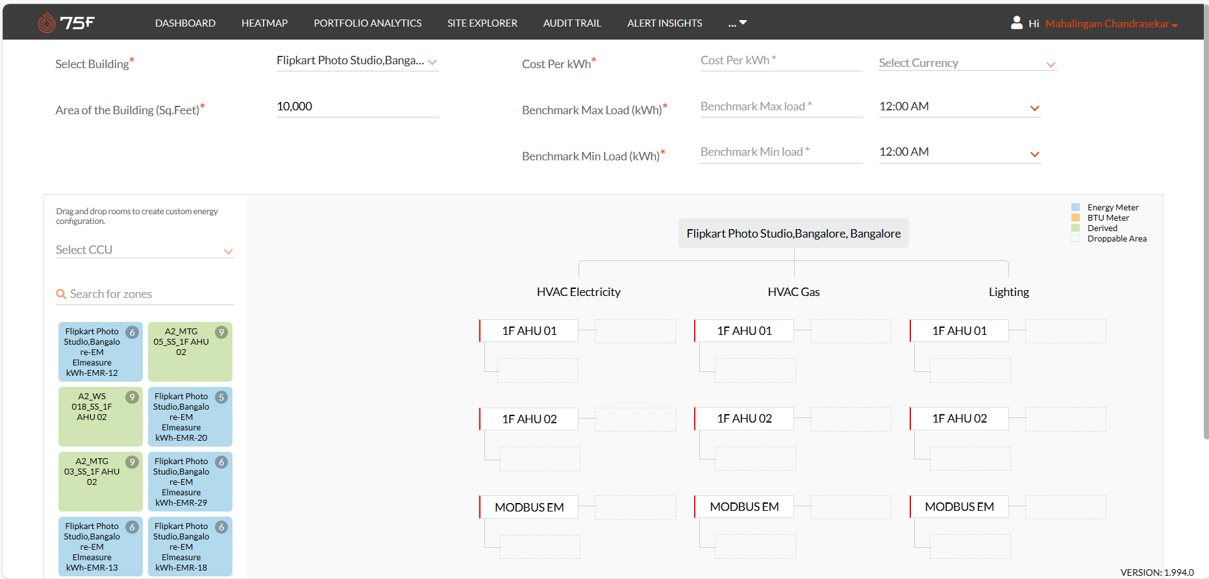Select the HVAC Electricity category heading
The height and width of the screenshot is (579, 1209).
click(579, 292)
